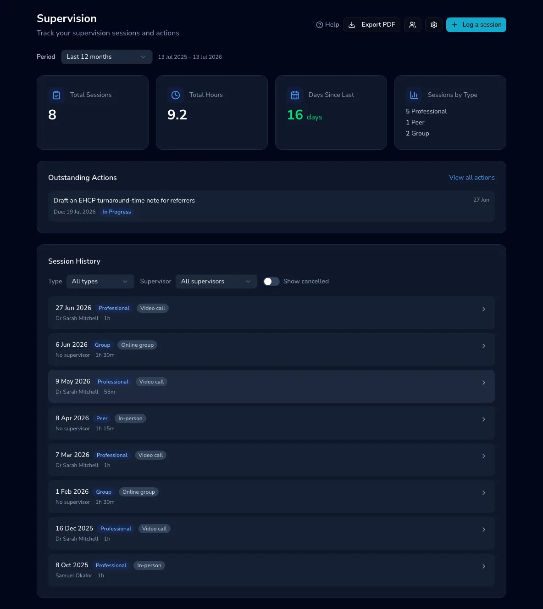Image resolution: width=543 pixels, height=609 pixels.
Task: Click Professional tag on 27 Jun 2026 row
Action: (114, 308)
